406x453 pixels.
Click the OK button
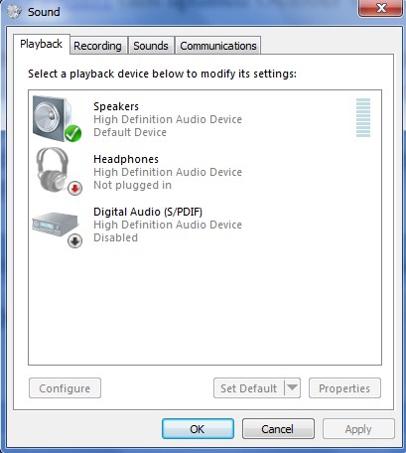point(198,429)
